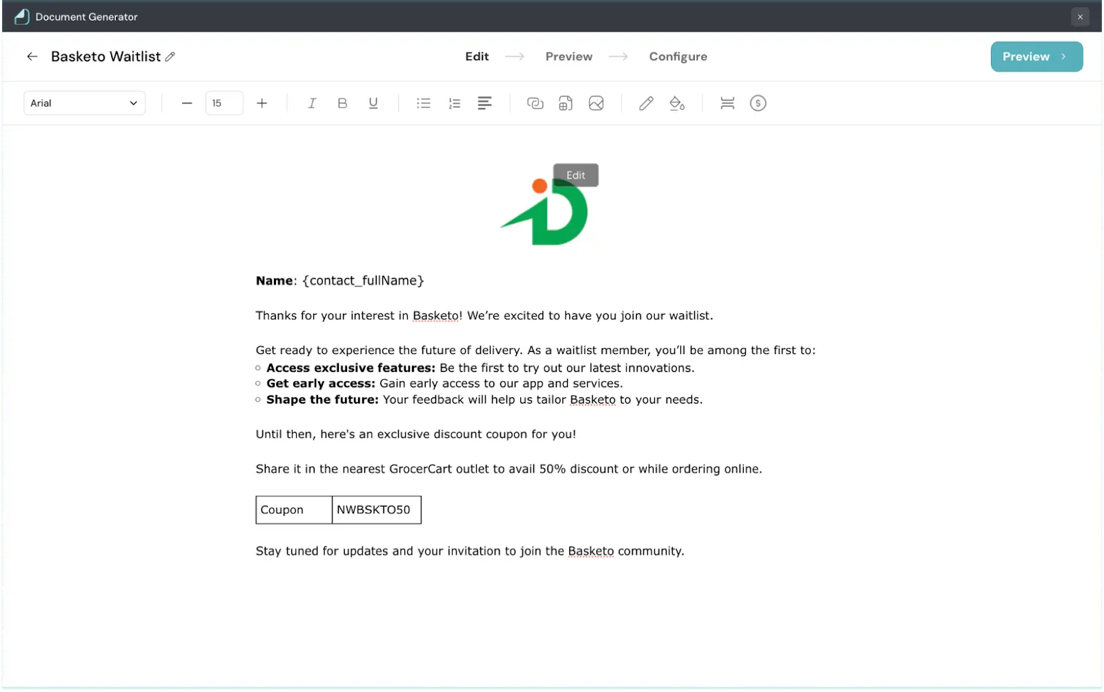Open the Arial font dropdown

pos(84,103)
